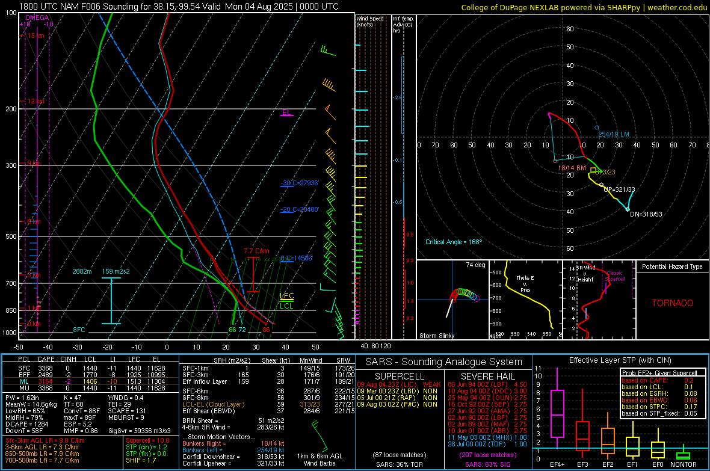Click "Effective Layer STP (with CIN)" title
Screen dimensions: 710x471
coord(620,360)
